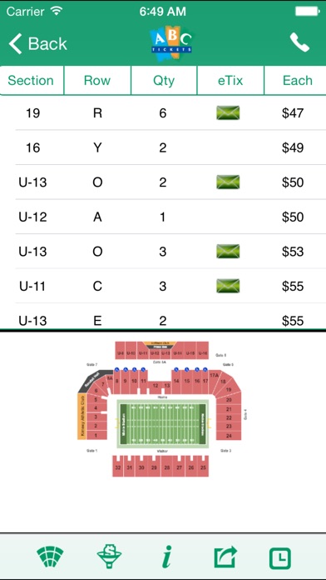Open the price filter funnel icon
Screen dimensions: 326x580
pyautogui.click(x=109, y=557)
